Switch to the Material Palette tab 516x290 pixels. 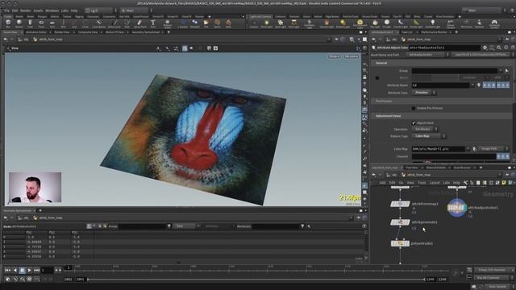pos(435,168)
